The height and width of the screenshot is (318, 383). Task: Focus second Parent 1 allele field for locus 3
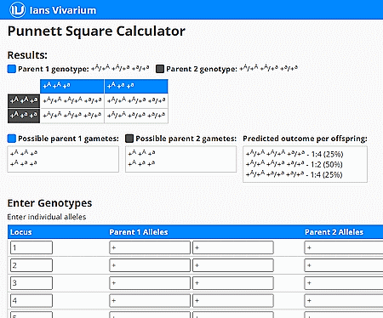point(233,283)
